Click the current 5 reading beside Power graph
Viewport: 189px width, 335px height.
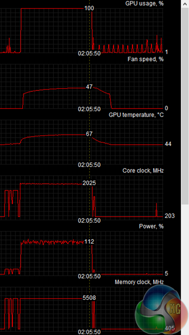(166, 273)
